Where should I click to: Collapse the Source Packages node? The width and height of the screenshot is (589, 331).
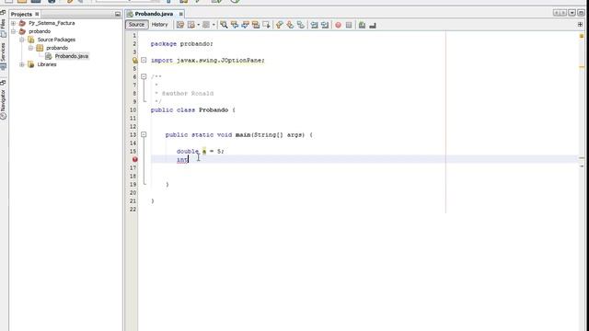(x=22, y=40)
